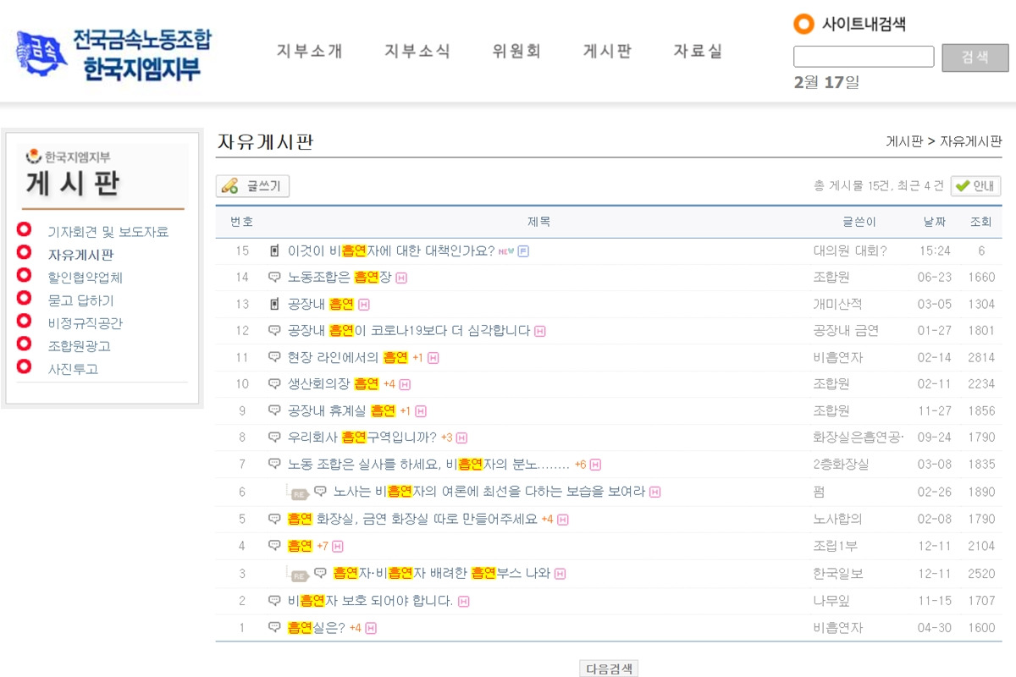Screen dimensions: 1016x677
Task: Open post 노동 조합은 실사를 하세요
Action: [428, 465]
